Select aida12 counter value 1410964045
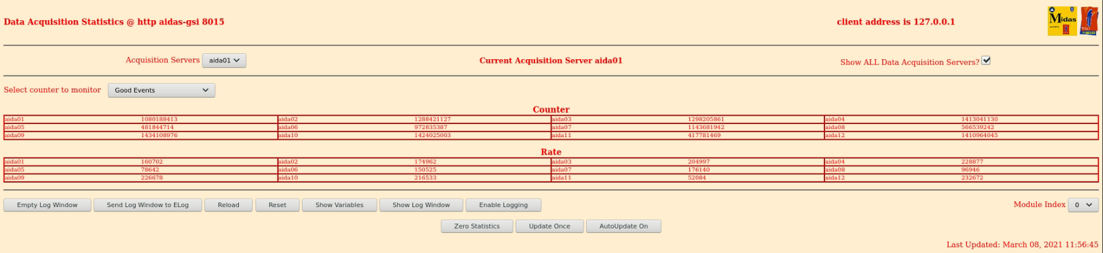Screen dimensions: 1103x253 (979, 135)
